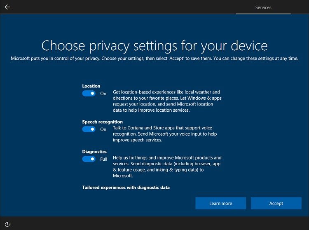This screenshot has height=230, width=309.
Task: Click the On label beside Speech recognition toggle
Action: [x=103, y=129]
